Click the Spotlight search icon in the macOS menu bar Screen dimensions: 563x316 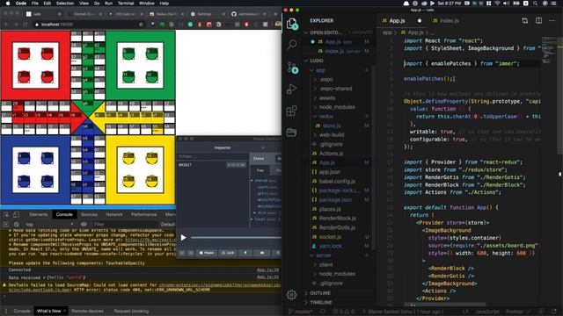[536, 4]
